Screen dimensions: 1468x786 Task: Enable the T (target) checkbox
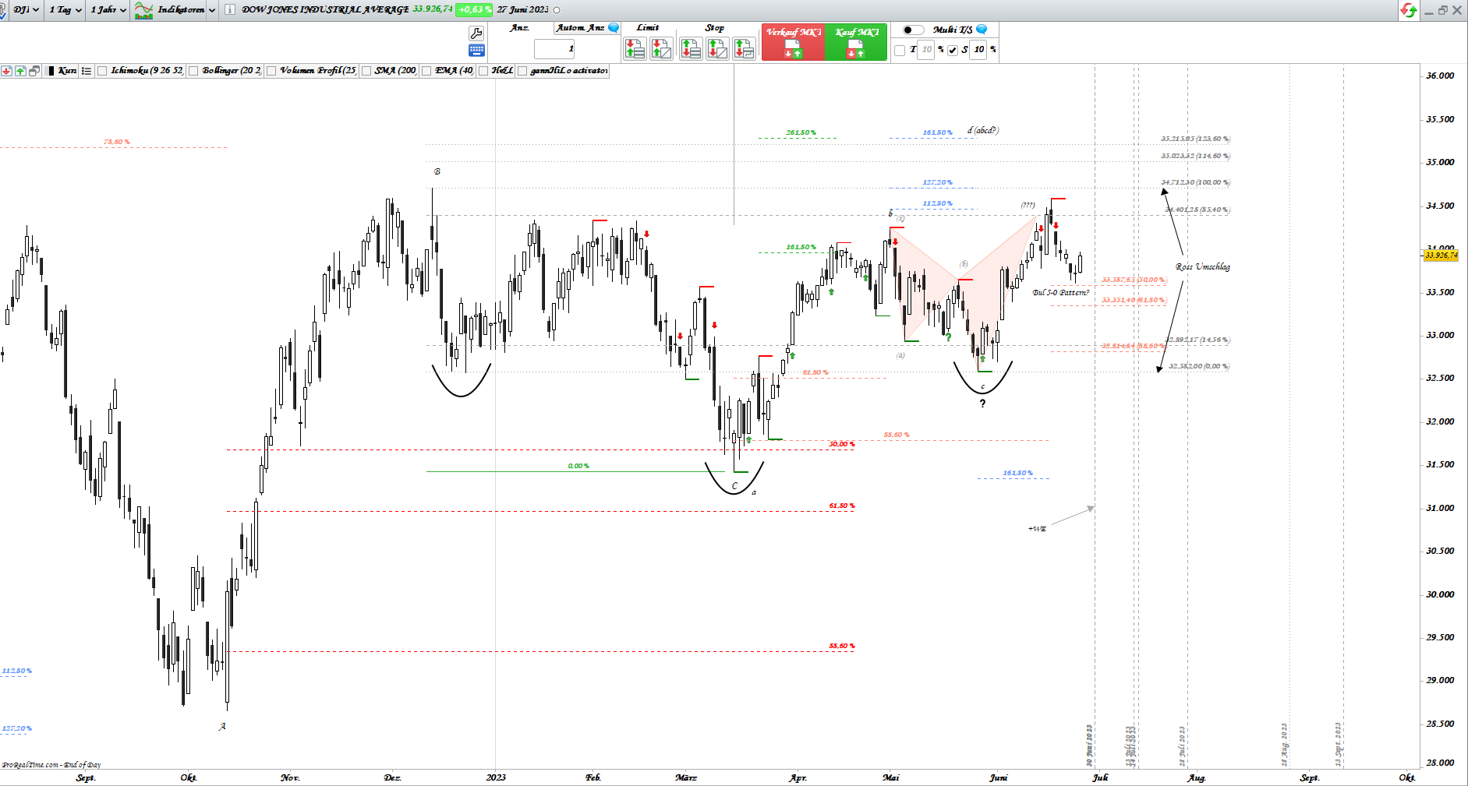pos(900,50)
